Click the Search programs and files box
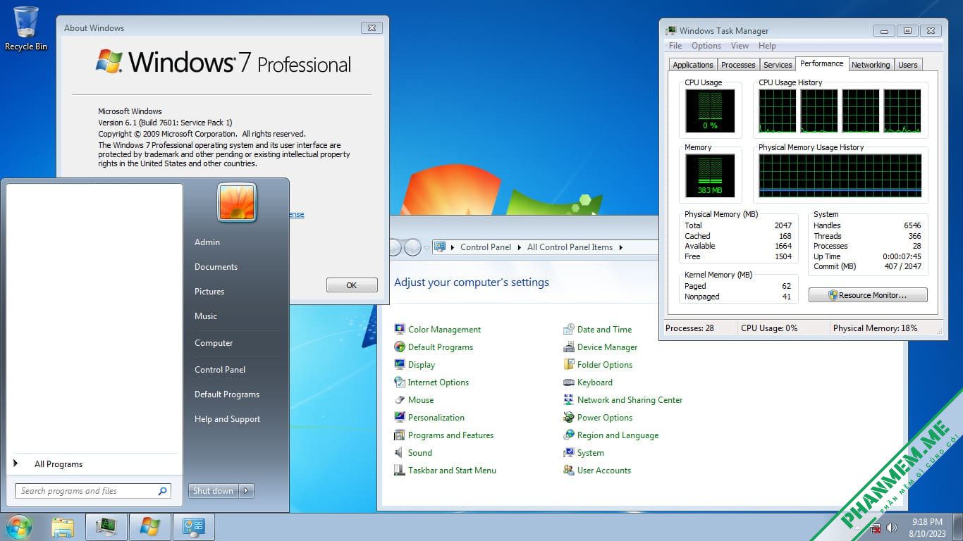 (x=92, y=491)
